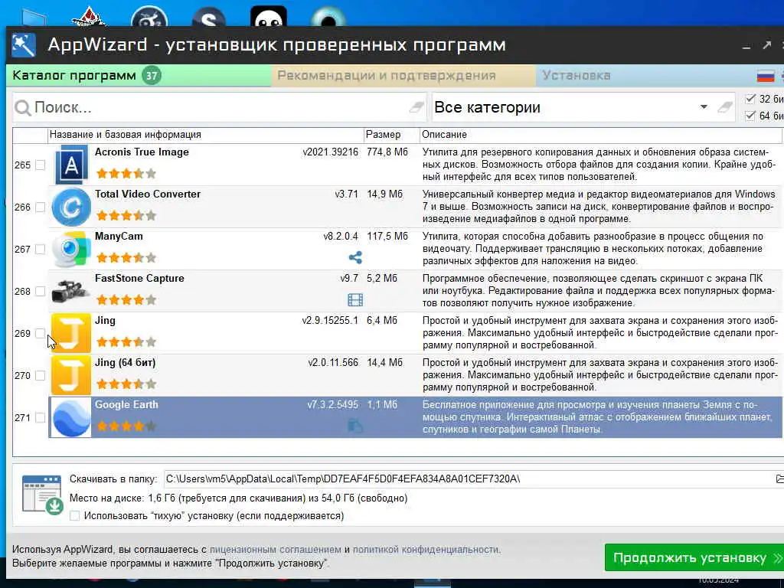Image resolution: width=784 pixels, height=588 pixels.
Task: Open the Skype desktop icon
Action: click(208, 17)
